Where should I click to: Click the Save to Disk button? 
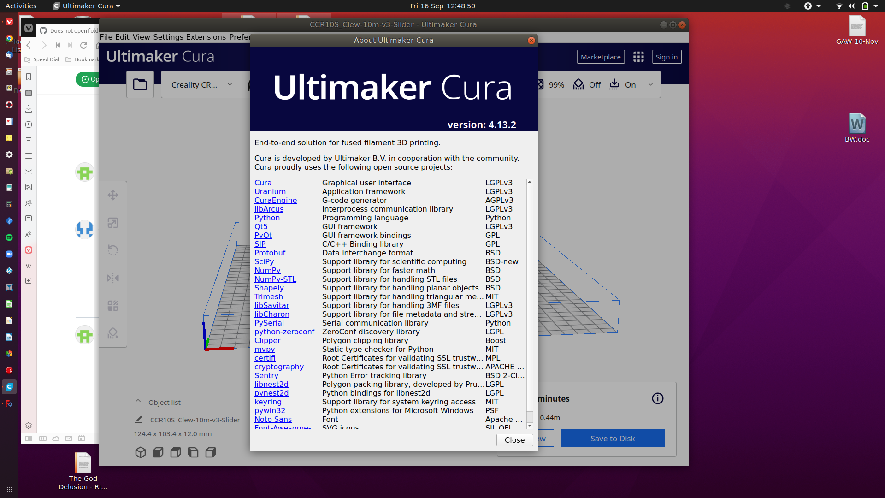pyautogui.click(x=612, y=439)
